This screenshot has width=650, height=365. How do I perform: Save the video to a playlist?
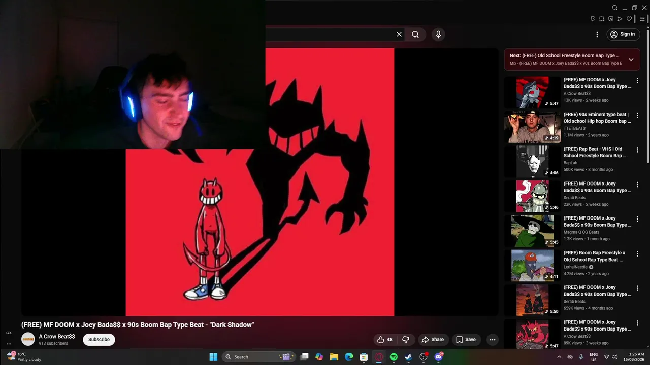(466, 340)
